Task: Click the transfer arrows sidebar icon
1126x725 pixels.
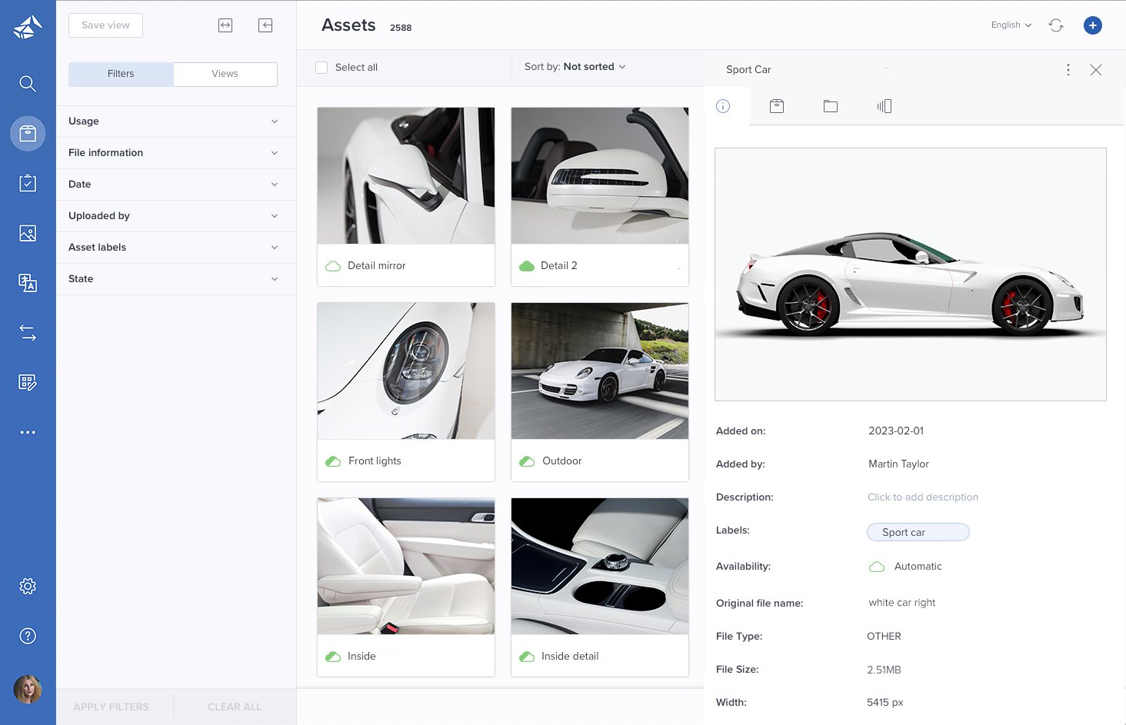Action: click(28, 333)
